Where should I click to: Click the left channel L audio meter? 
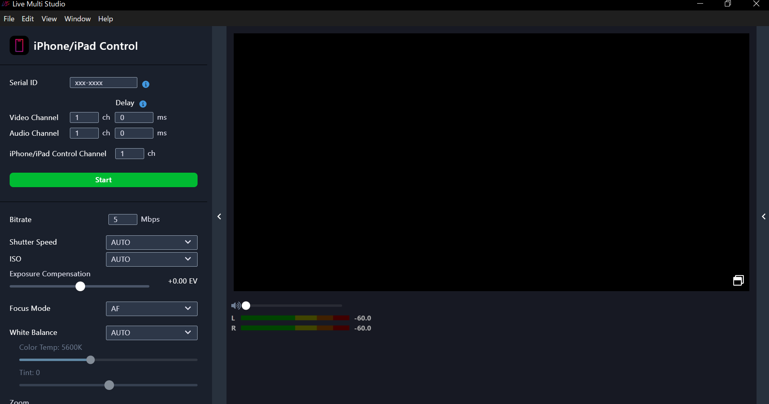pos(295,318)
